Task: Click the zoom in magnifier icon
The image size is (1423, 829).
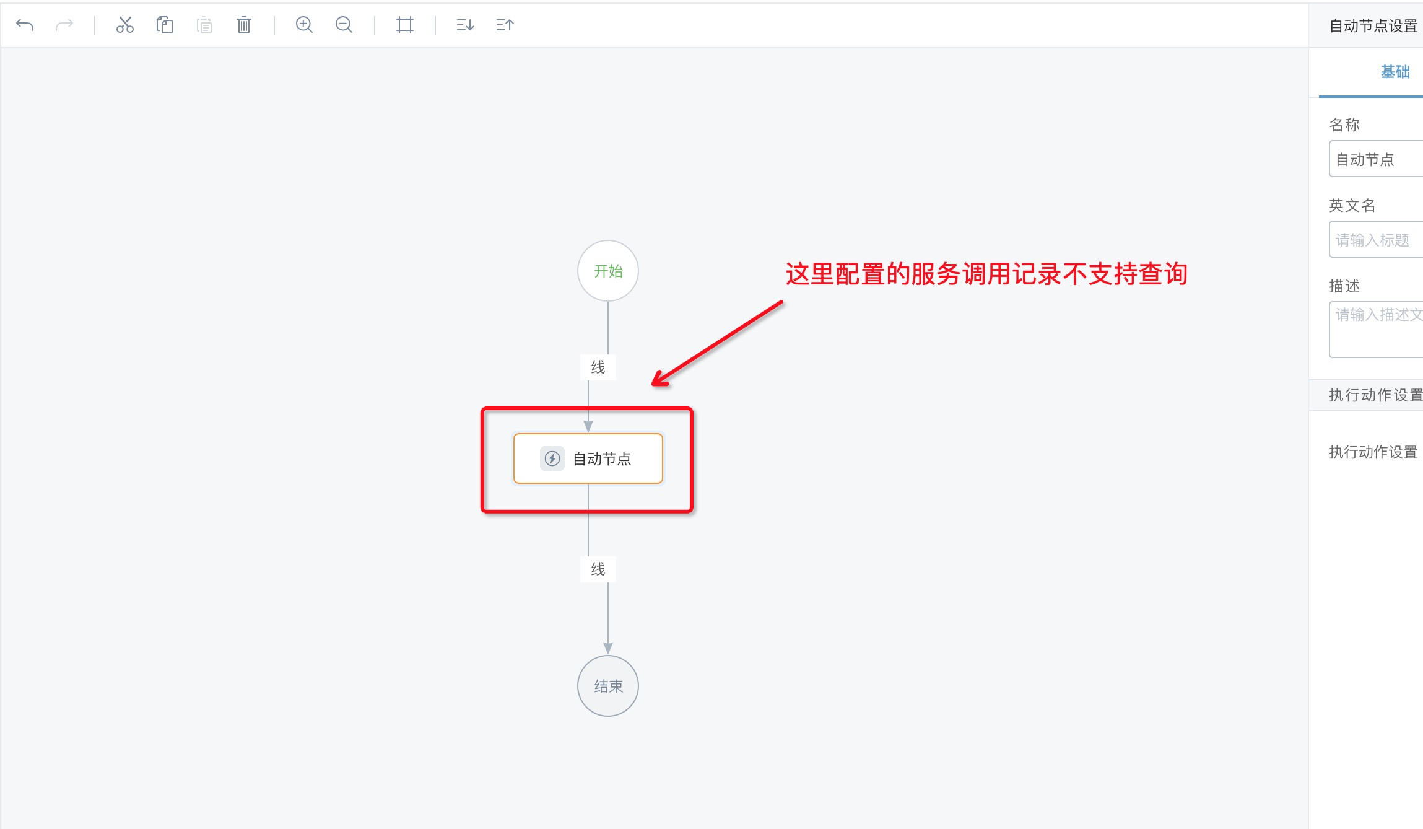Action: tap(304, 25)
